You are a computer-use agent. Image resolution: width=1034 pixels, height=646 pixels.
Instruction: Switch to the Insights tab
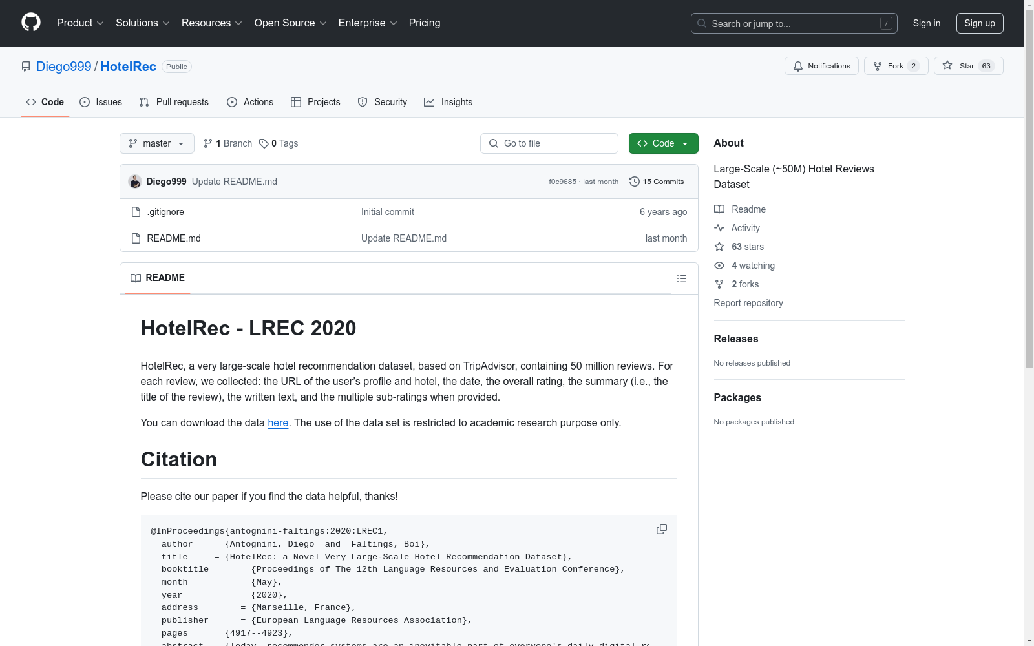pos(448,102)
